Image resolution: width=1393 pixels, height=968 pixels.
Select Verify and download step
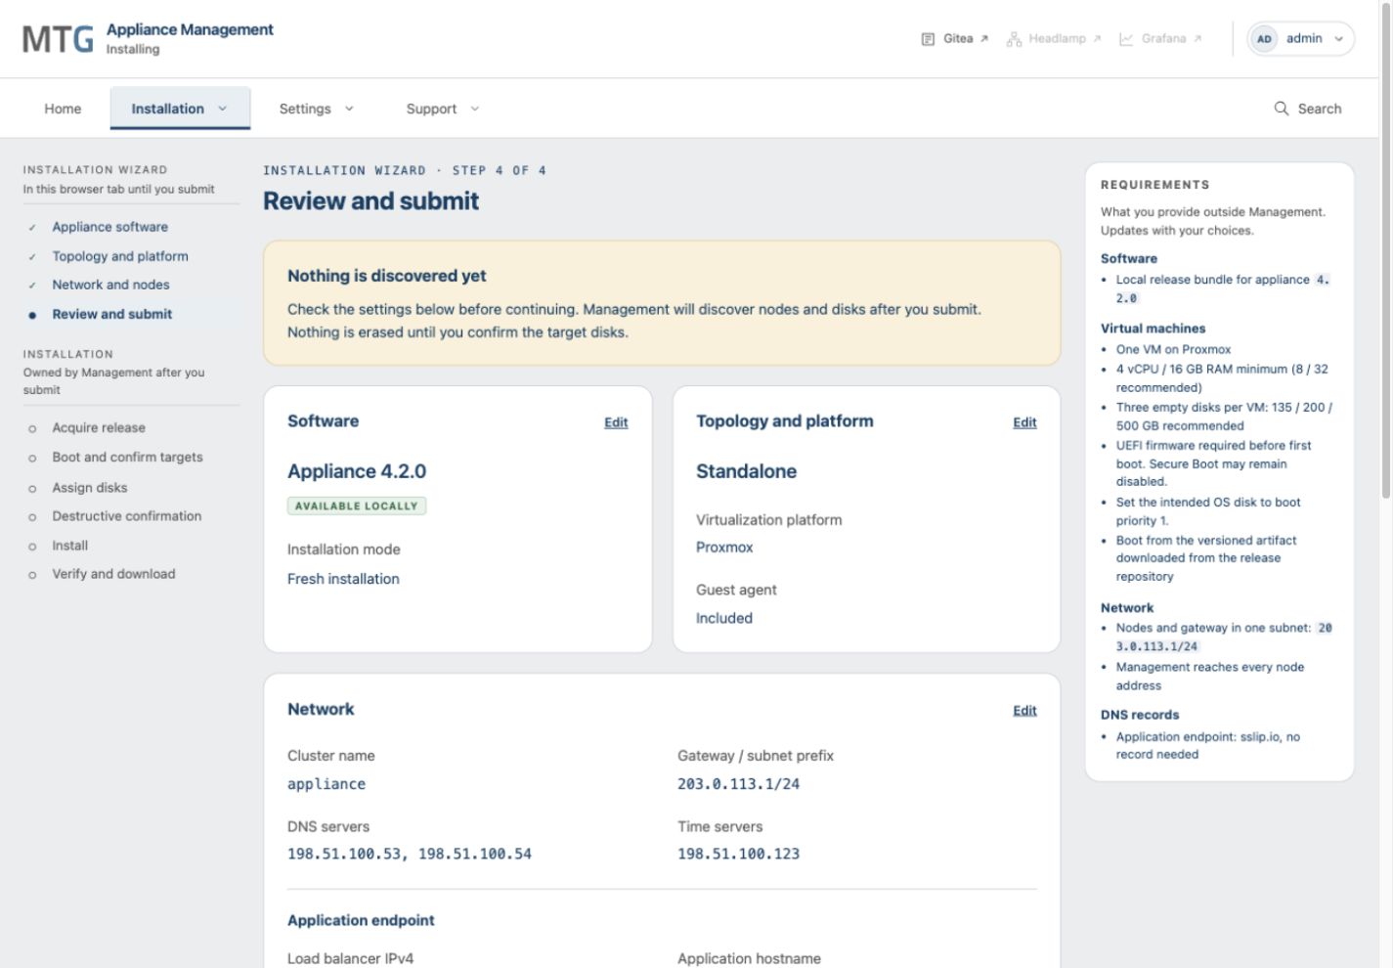pyautogui.click(x=113, y=574)
